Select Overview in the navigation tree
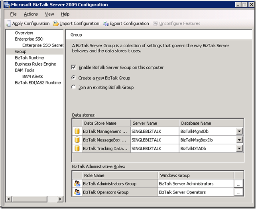Image resolution: width=256 pixels, height=209 pixels. pos(24,33)
